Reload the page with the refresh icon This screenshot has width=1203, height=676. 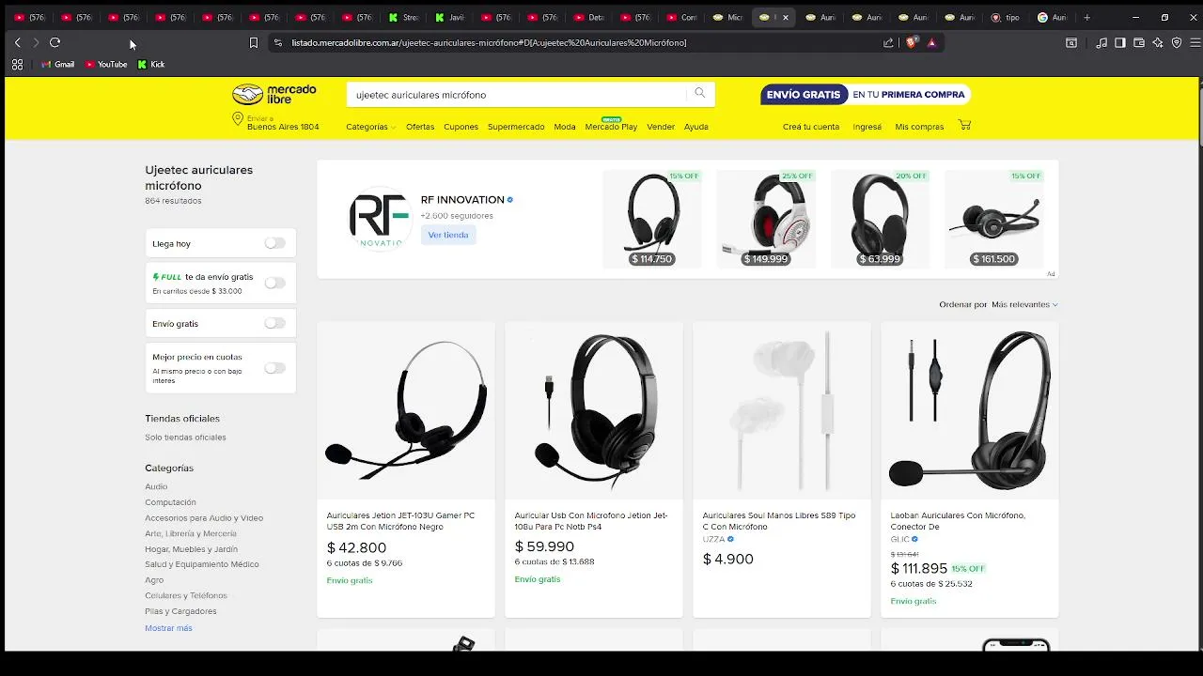(x=55, y=42)
